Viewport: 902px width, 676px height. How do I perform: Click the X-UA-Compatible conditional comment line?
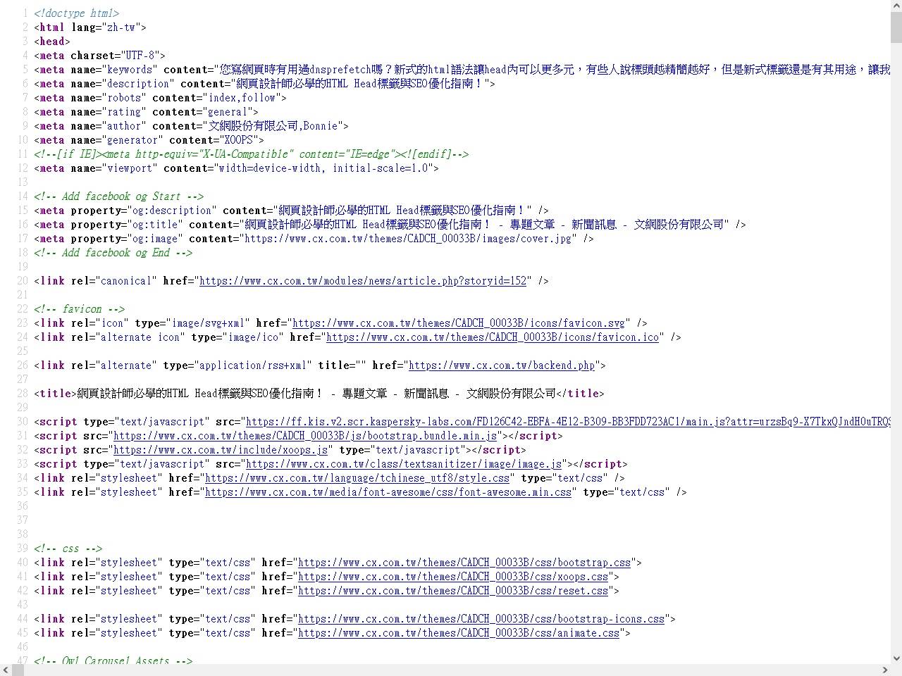[x=251, y=154]
